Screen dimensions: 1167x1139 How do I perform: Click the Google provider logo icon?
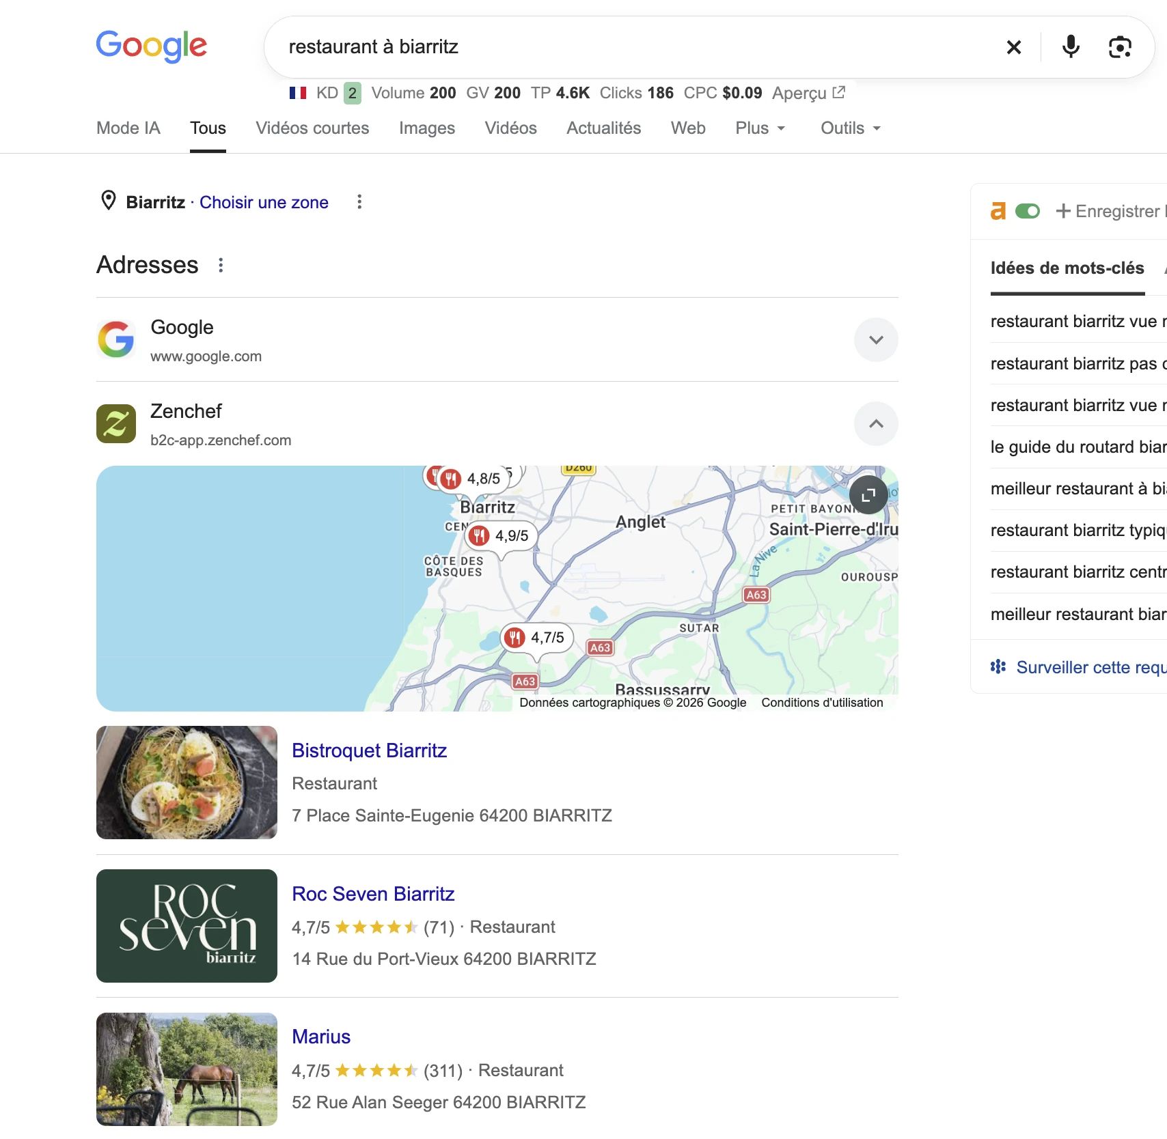(116, 339)
